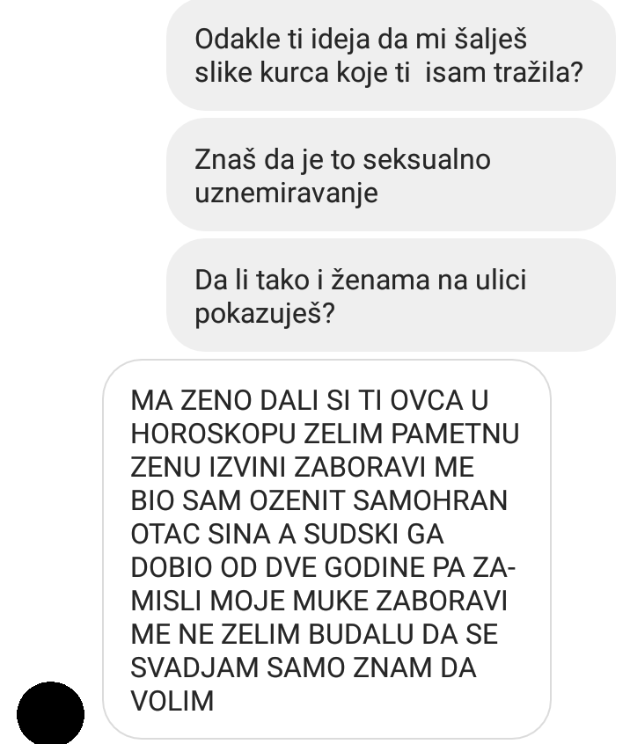Click the word 'SAMOHRAN' in the received message
This screenshot has height=744, width=630.
point(430,500)
